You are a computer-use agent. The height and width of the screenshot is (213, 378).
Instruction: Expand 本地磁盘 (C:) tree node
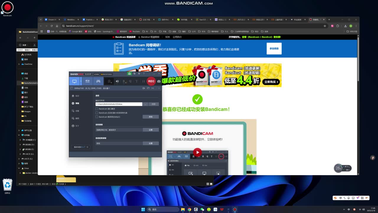pos(20,140)
